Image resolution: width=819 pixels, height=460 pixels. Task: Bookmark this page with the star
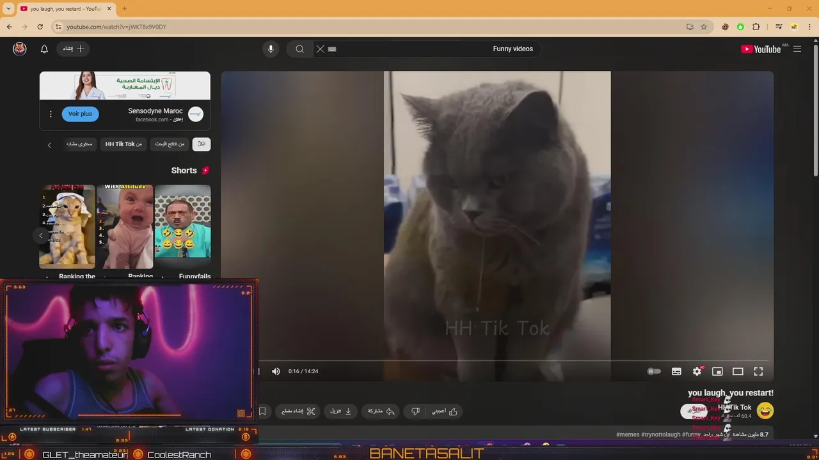pos(704,27)
